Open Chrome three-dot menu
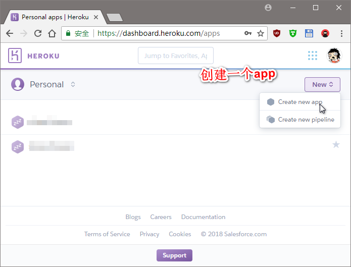The image size is (351, 267). [x=341, y=34]
